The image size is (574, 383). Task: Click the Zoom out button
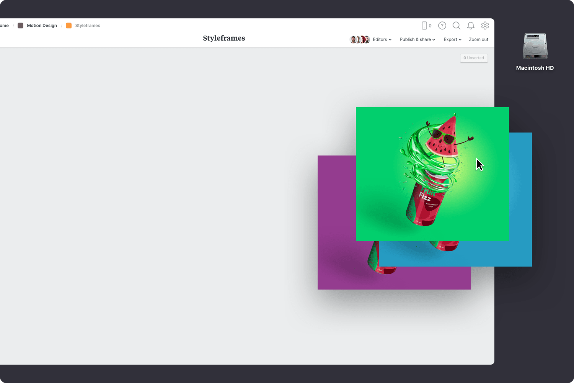click(x=478, y=39)
